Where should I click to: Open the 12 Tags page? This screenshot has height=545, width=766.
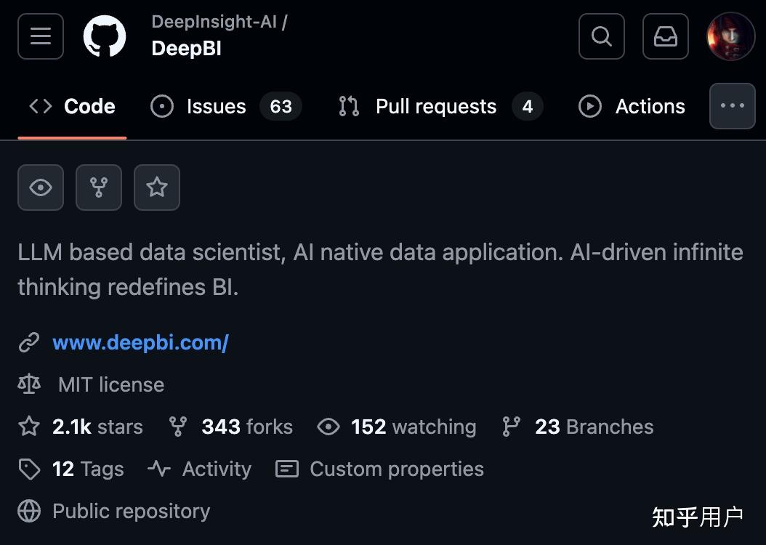tap(87, 469)
